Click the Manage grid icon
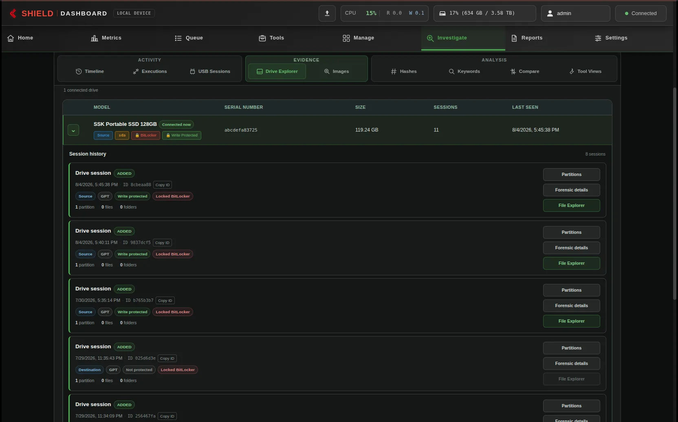The height and width of the screenshot is (422, 678). pos(346,38)
